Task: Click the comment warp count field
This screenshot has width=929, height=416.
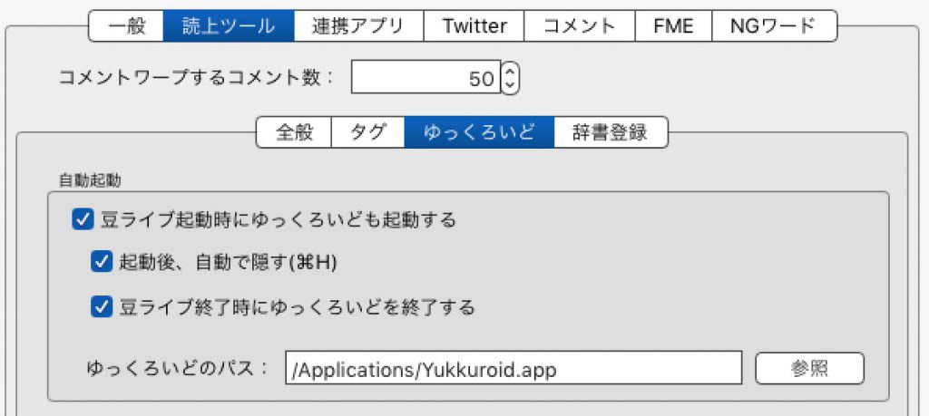Action: point(426,78)
